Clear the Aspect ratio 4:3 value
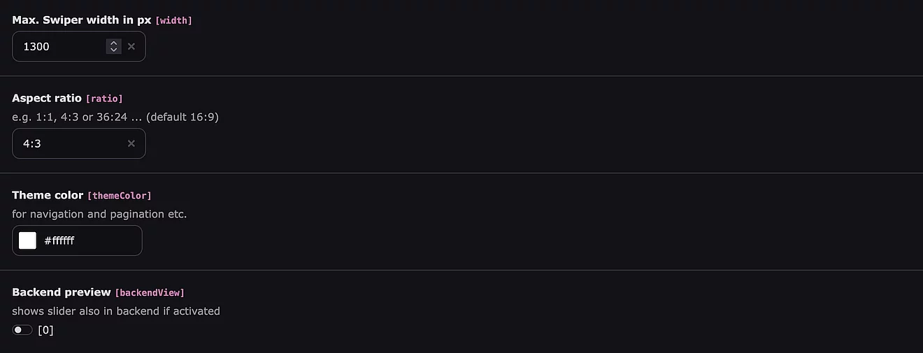Screen dimensions: 923x353 (x=131, y=143)
